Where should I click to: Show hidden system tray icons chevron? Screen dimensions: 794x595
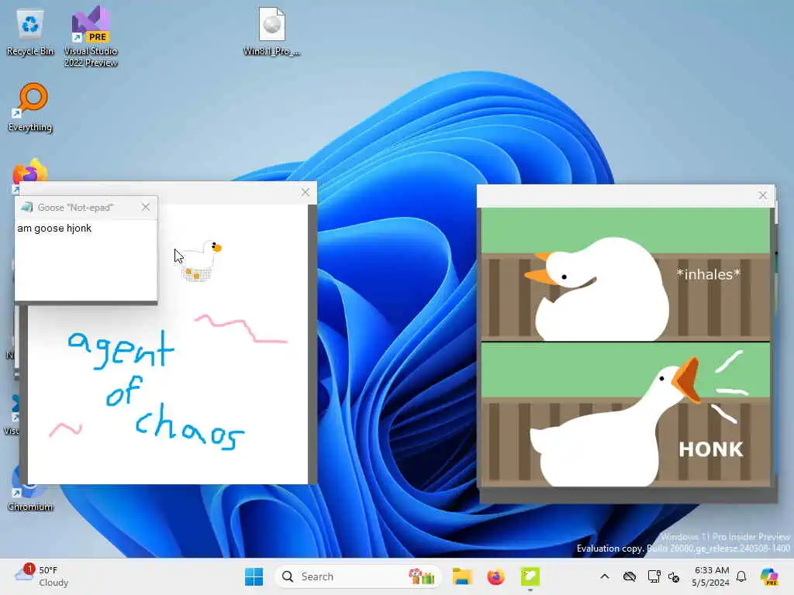605,576
